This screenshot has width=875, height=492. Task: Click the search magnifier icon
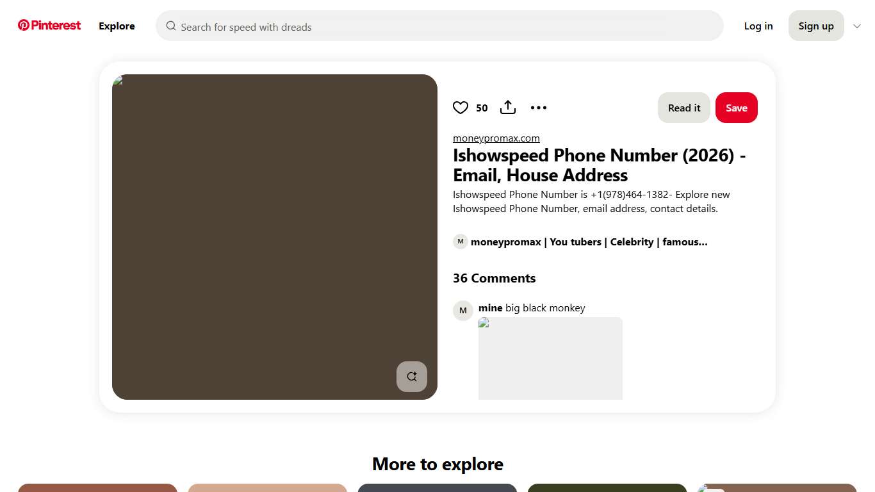tap(171, 26)
